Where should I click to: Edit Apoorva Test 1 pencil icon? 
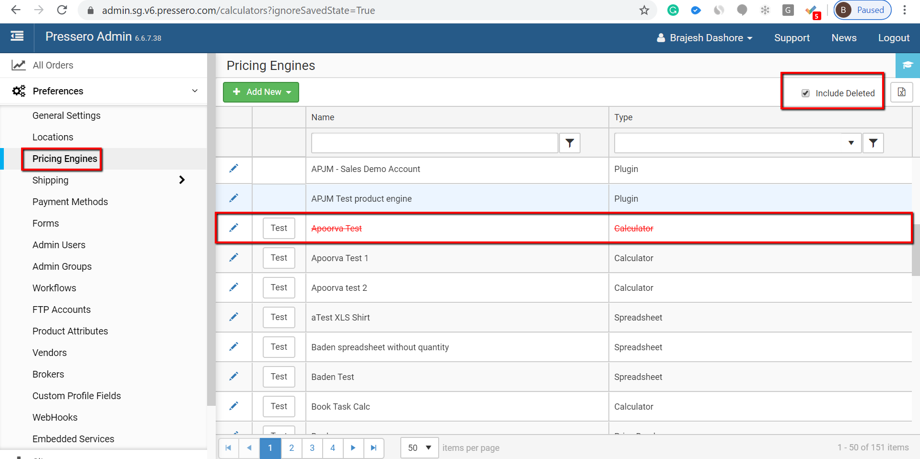[233, 258]
